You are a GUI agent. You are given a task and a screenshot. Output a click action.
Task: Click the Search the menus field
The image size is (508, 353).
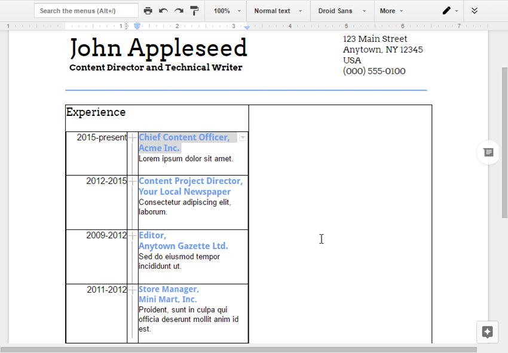pyautogui.click(x=86, y=11)
